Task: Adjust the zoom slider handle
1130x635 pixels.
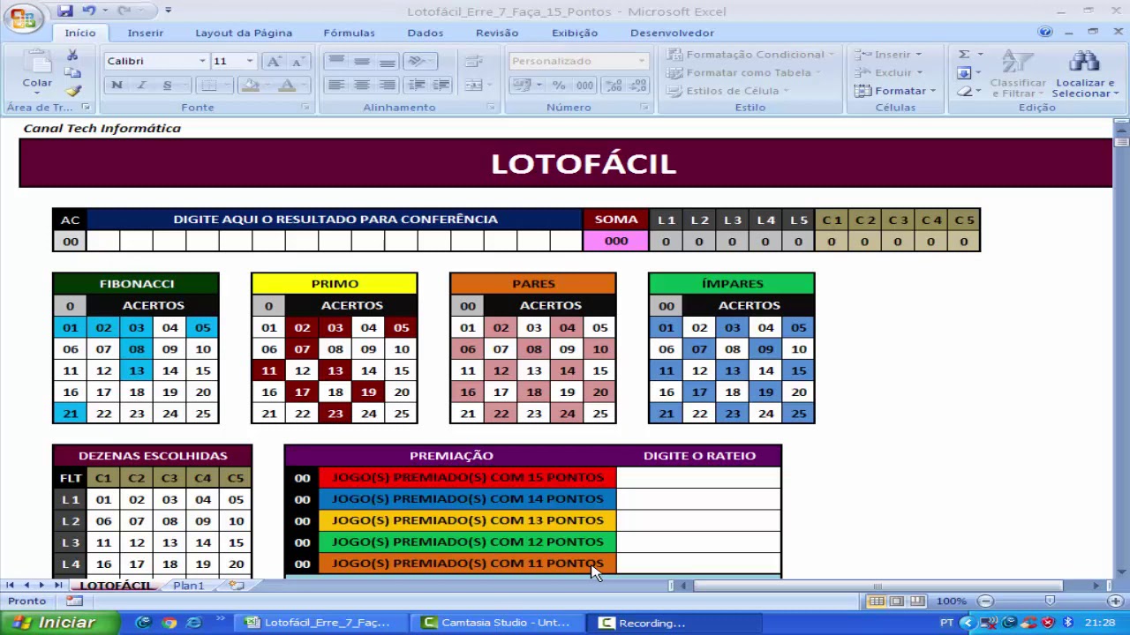Action: [1049, 601]
